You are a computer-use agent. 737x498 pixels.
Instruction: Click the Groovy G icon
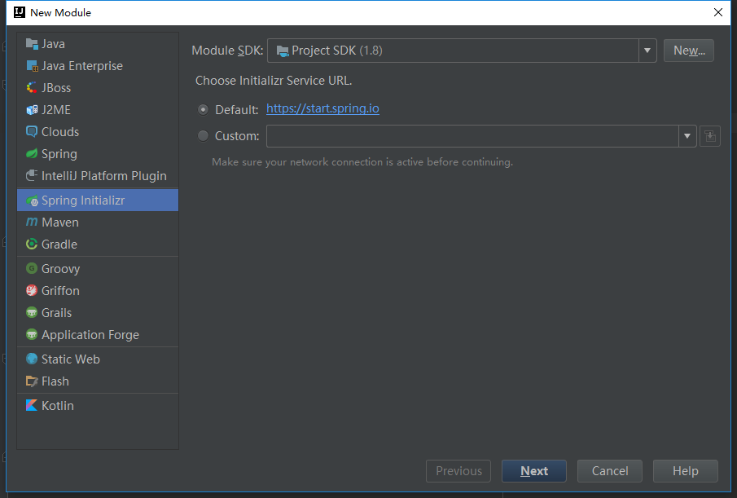[x=32, y=268]
